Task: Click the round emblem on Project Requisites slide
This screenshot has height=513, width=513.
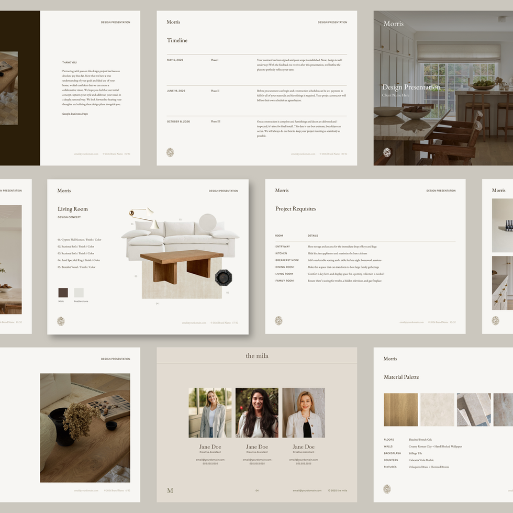Action: pos(278,320)
